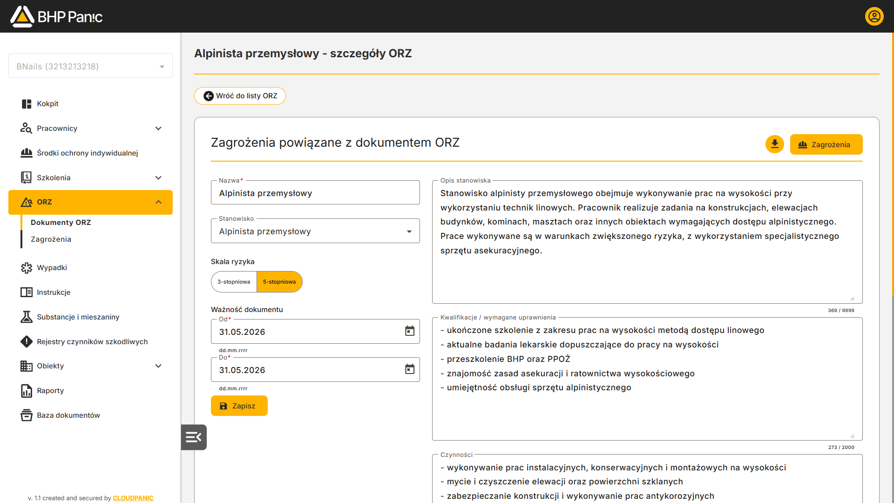Go to Baza dokumentów in the sidebar

(x=90, y=415)
